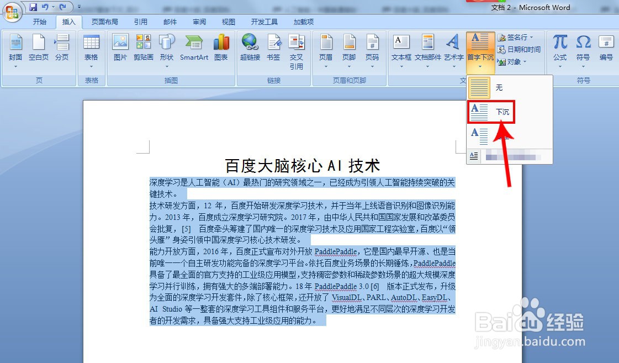
Task: Insert a SmartArt graphic
Action: click(x=194, y=48)
